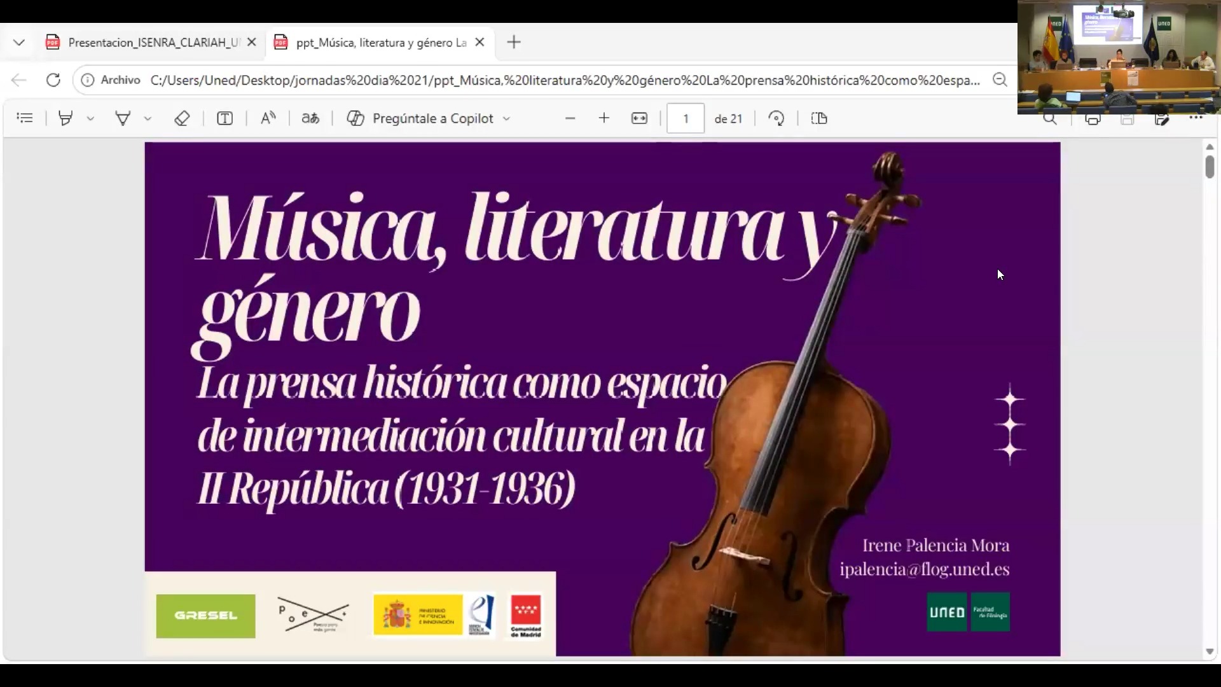Click the address bar zoom indicator icon

1000,80
